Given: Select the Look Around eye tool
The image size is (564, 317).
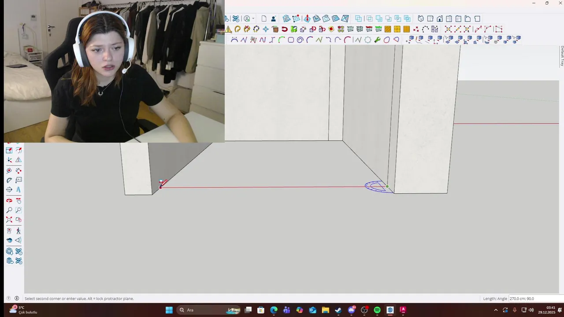Looking at the screenshot, I should [9, 240].
